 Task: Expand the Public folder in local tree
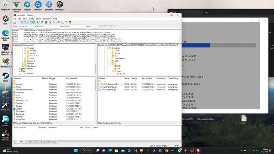point(25,59)
